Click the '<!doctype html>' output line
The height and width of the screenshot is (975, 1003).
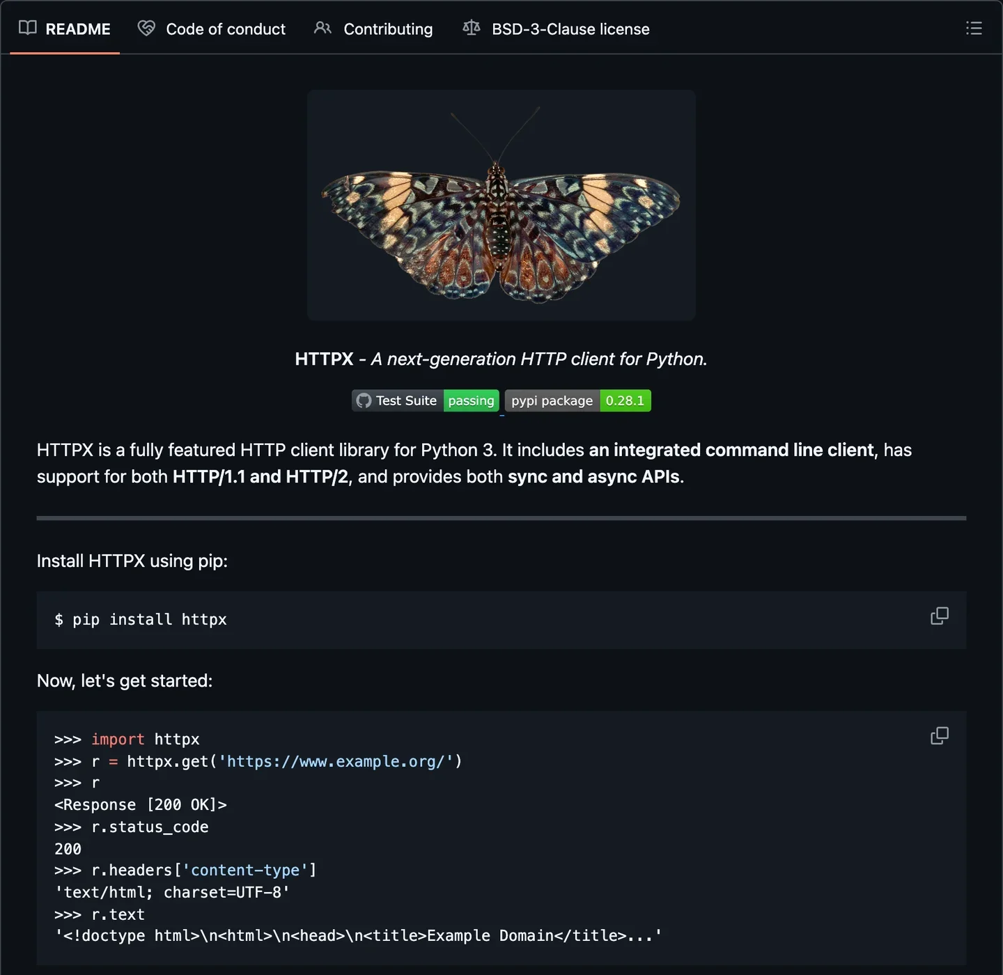(x=358, y=936)
